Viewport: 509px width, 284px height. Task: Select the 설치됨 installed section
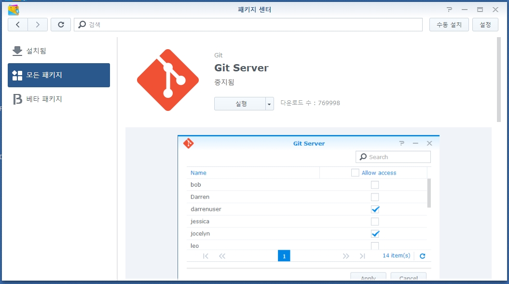coord(59,51)
